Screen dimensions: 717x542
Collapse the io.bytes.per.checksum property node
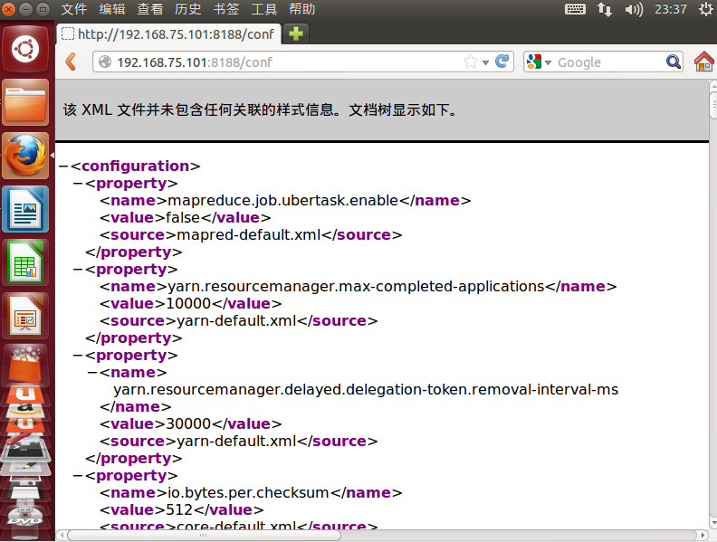click(x=77, y=476)
